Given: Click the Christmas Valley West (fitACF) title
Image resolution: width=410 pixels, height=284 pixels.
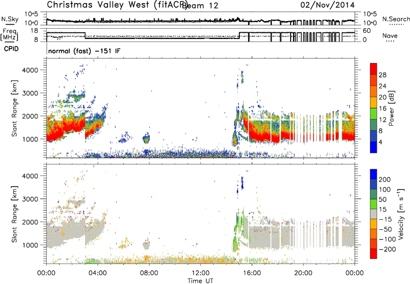Looking at the screenshot, I should [117, 5].
